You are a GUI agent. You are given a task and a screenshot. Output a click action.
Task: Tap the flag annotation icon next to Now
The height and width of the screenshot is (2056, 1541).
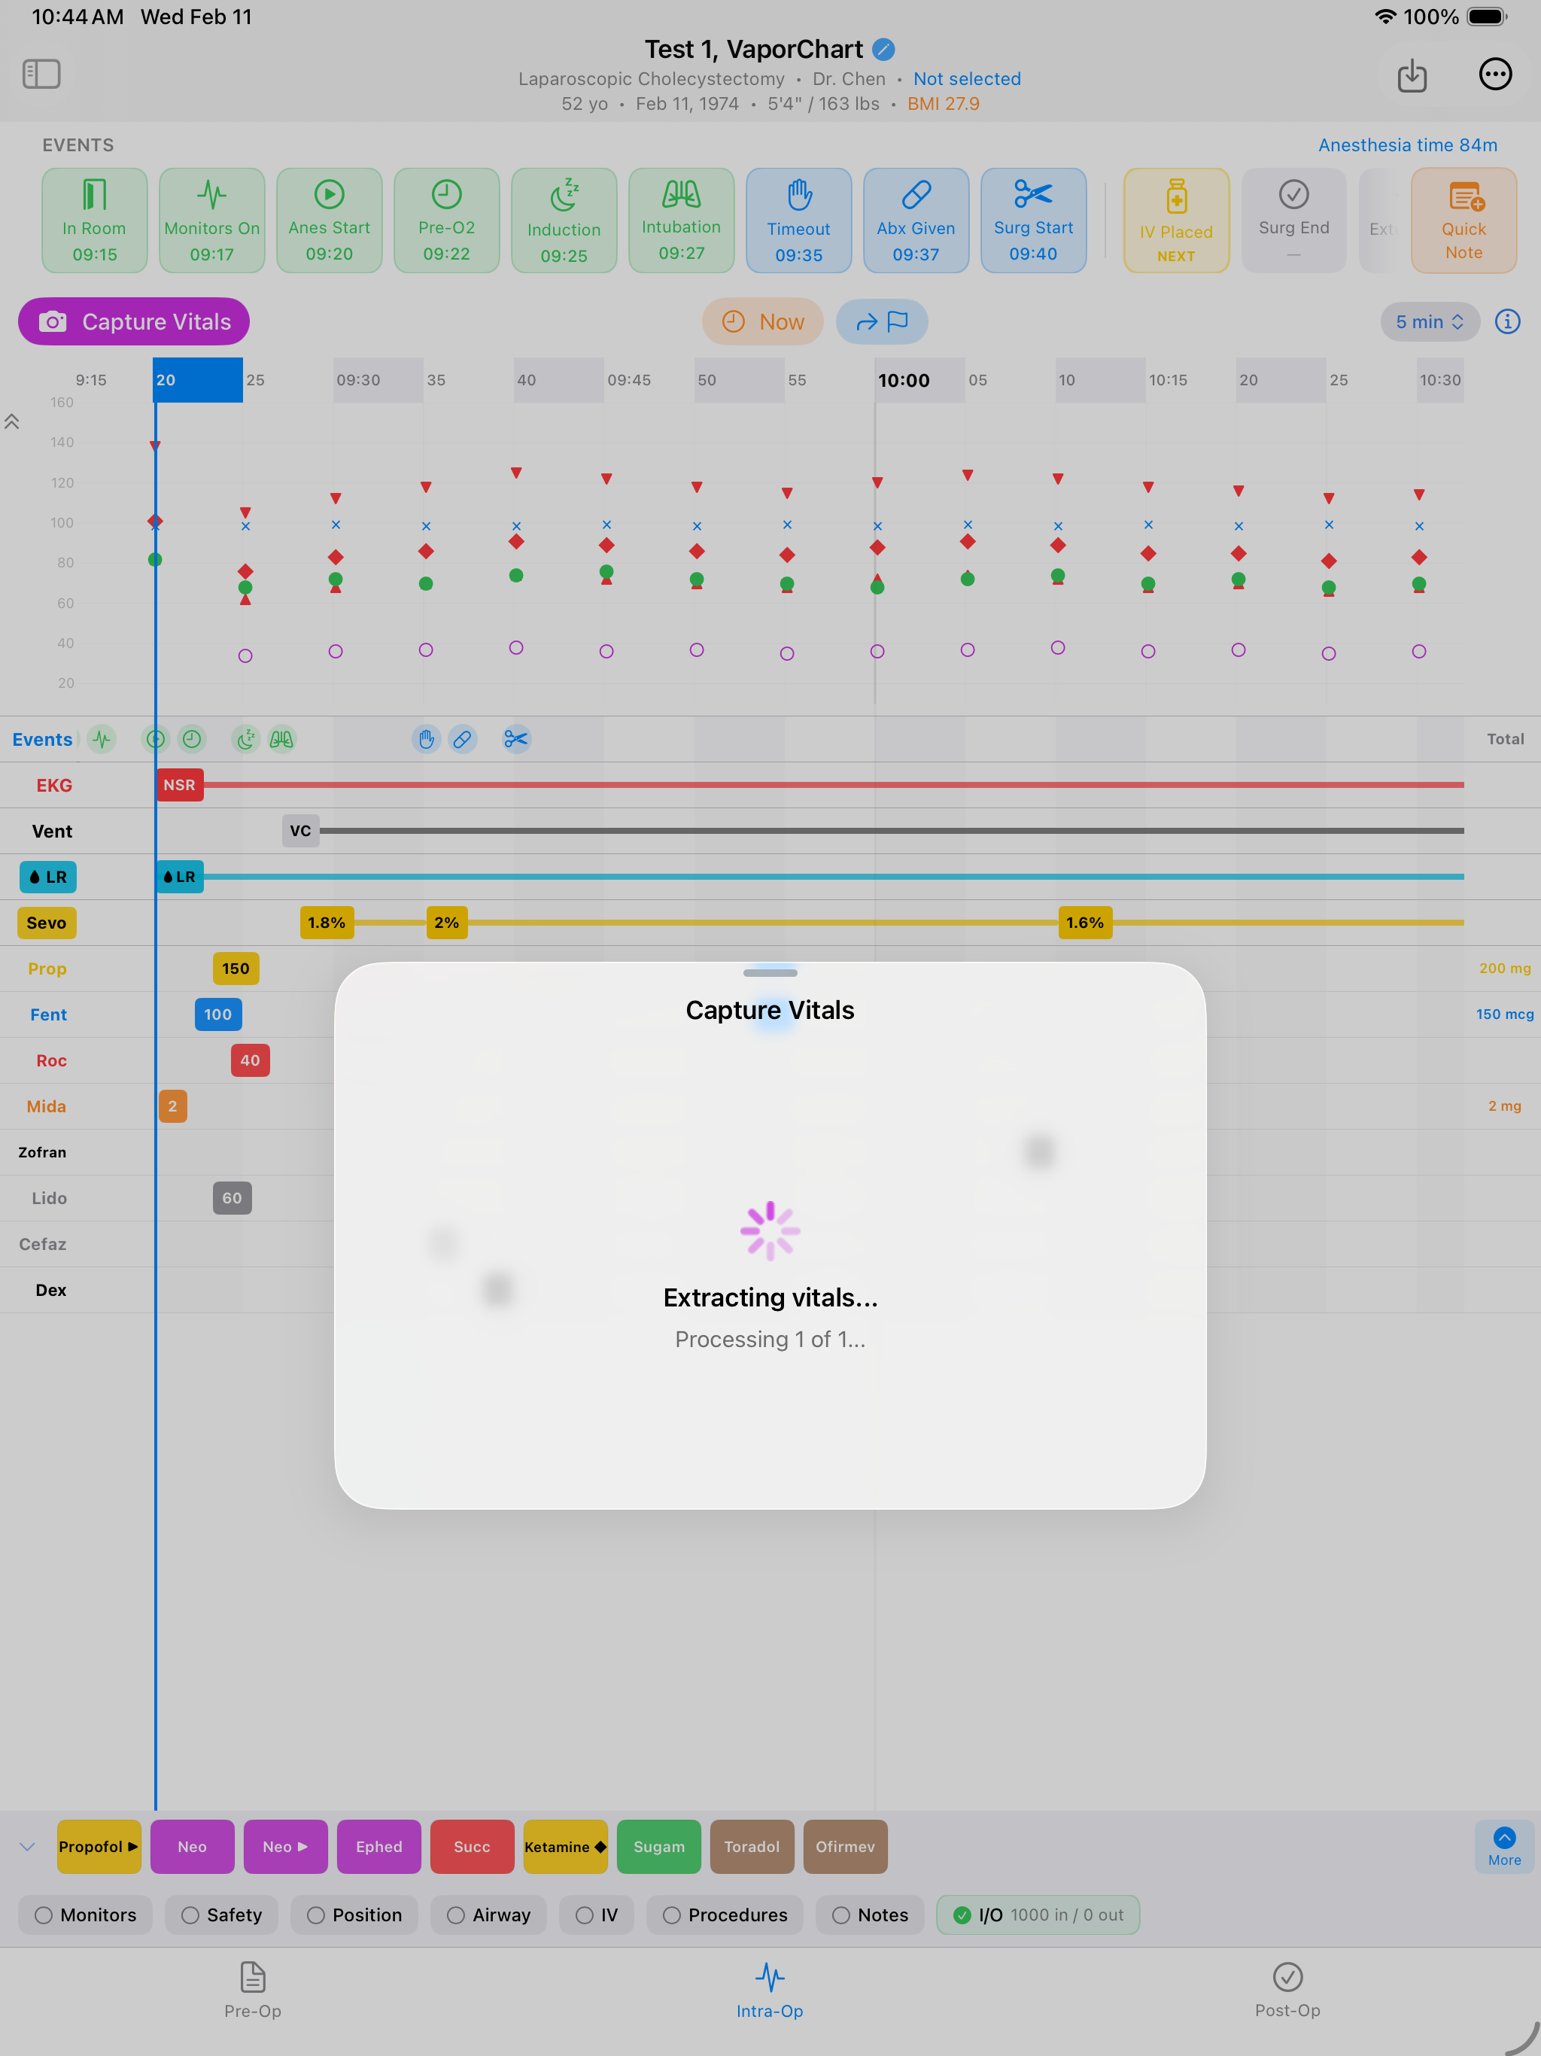[897, 321]
